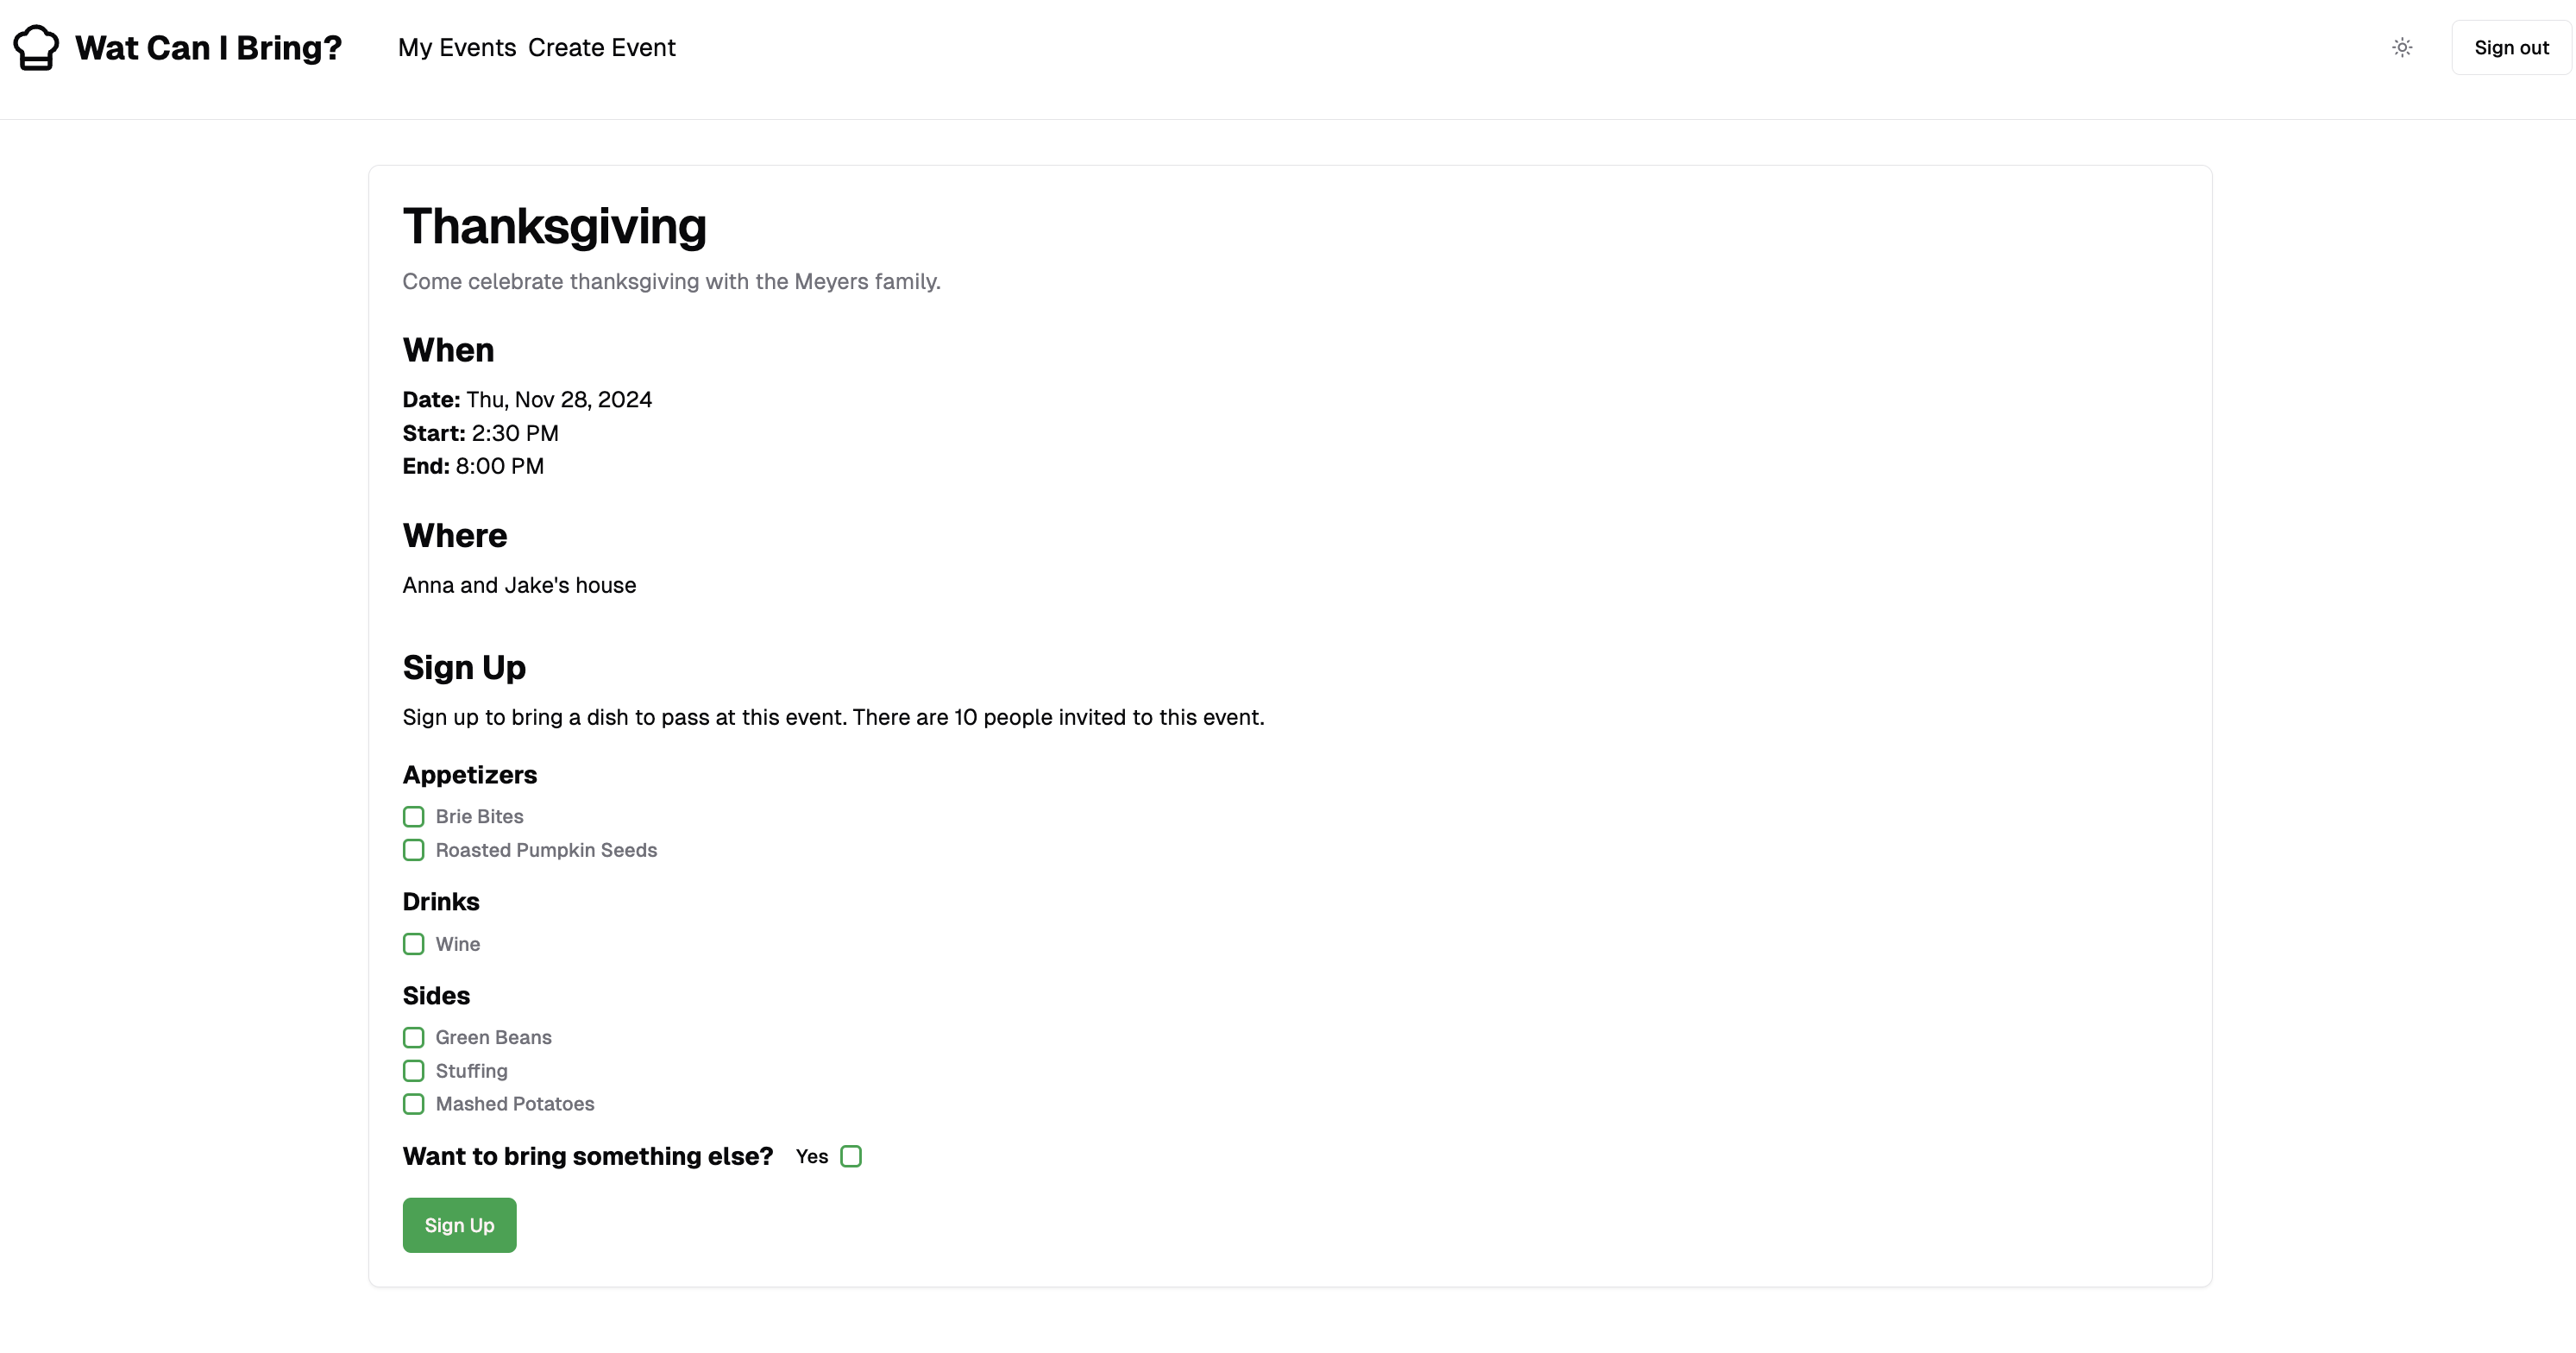Click the event date Thu, Nov 28, 2024
The width and height of the screenshot is (2576, 1353).
(558, 400)
